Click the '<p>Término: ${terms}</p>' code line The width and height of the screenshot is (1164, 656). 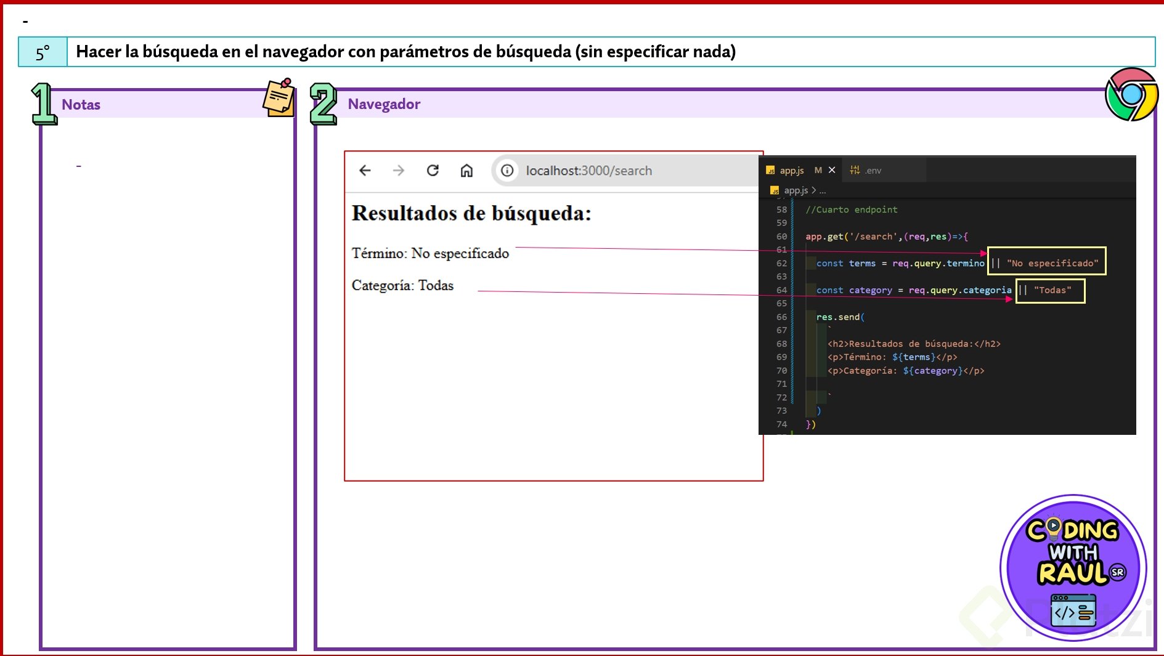pos(892,357)
